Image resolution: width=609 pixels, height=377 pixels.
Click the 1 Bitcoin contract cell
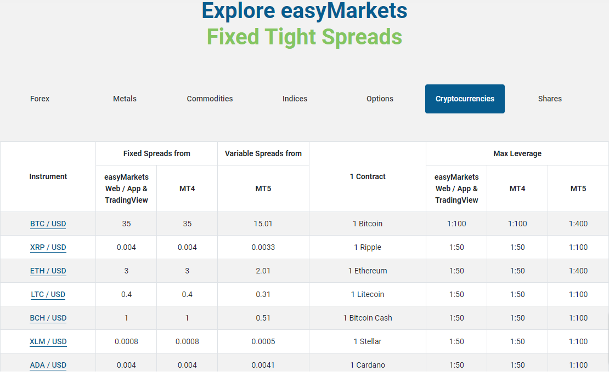pos(368,224)
